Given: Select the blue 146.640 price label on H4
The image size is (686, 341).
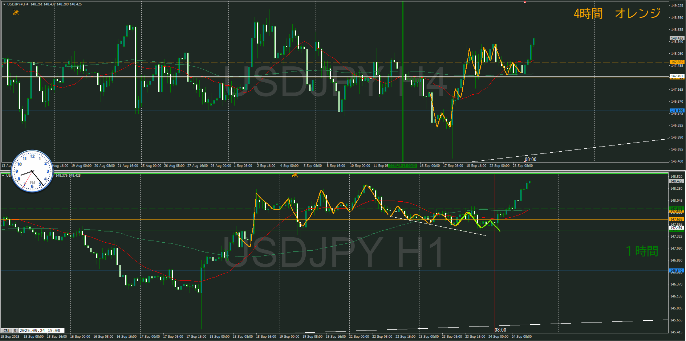Looking at the screenshot, I should pos(677,110).
